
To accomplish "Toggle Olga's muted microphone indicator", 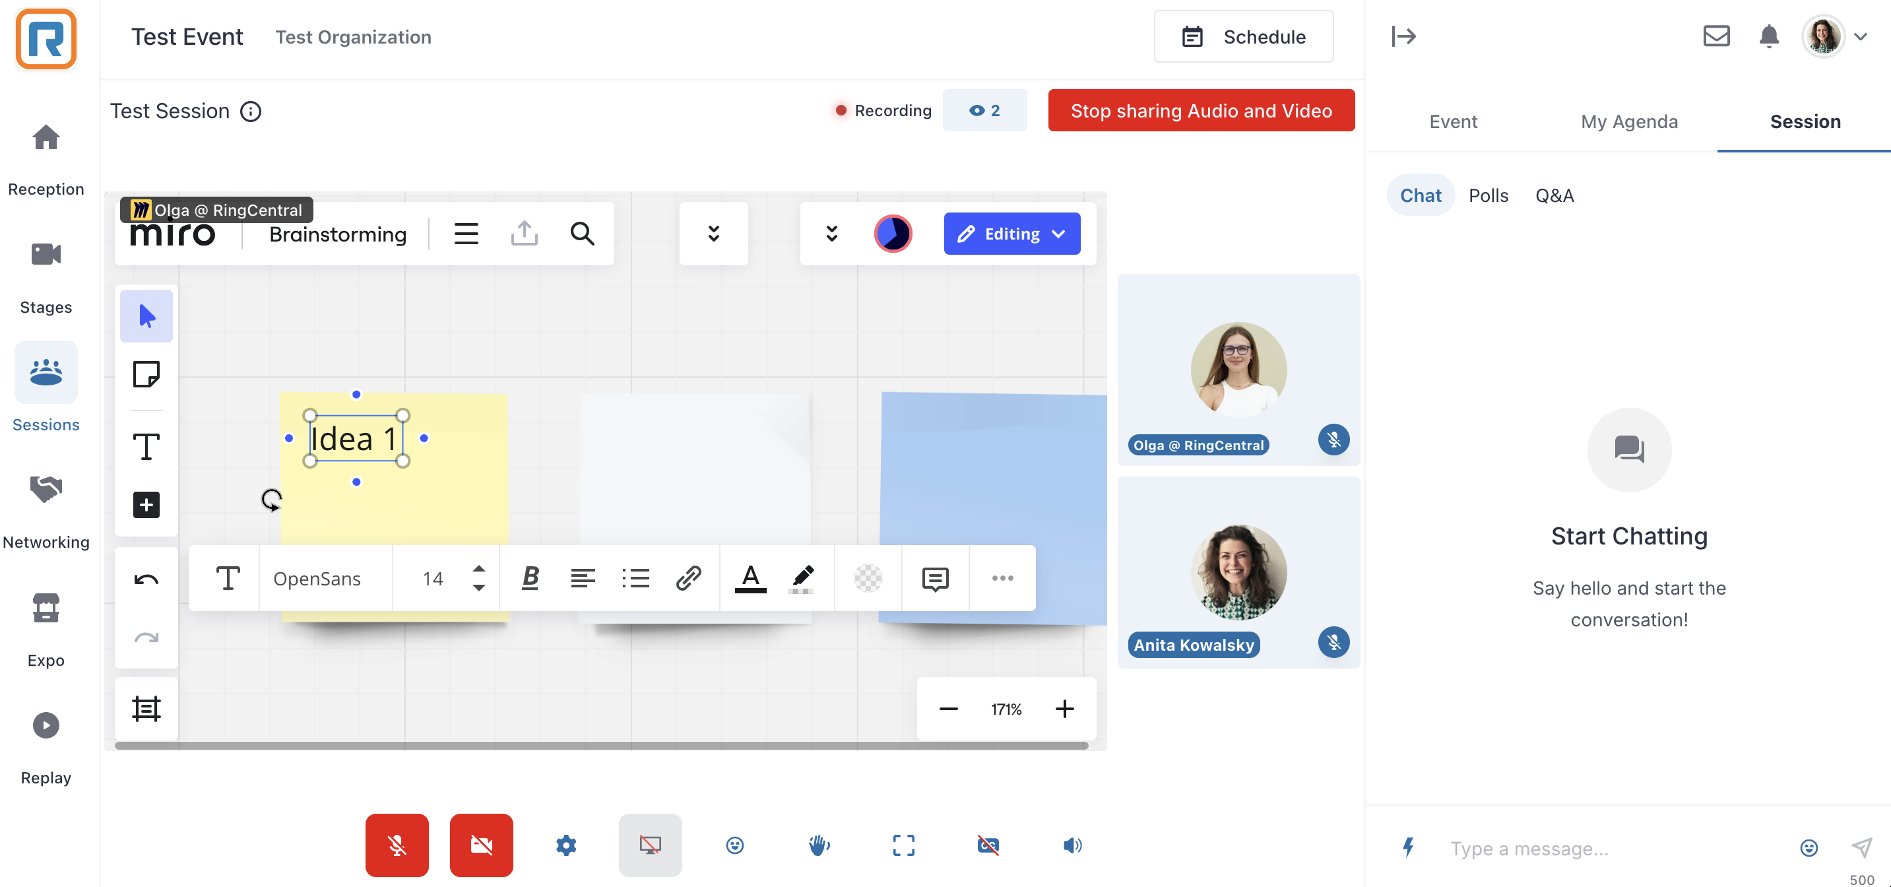I will (1334, 440).
